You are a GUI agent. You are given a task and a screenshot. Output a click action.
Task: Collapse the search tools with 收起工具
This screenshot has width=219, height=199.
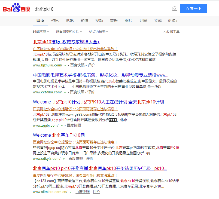tap(171, 32)
